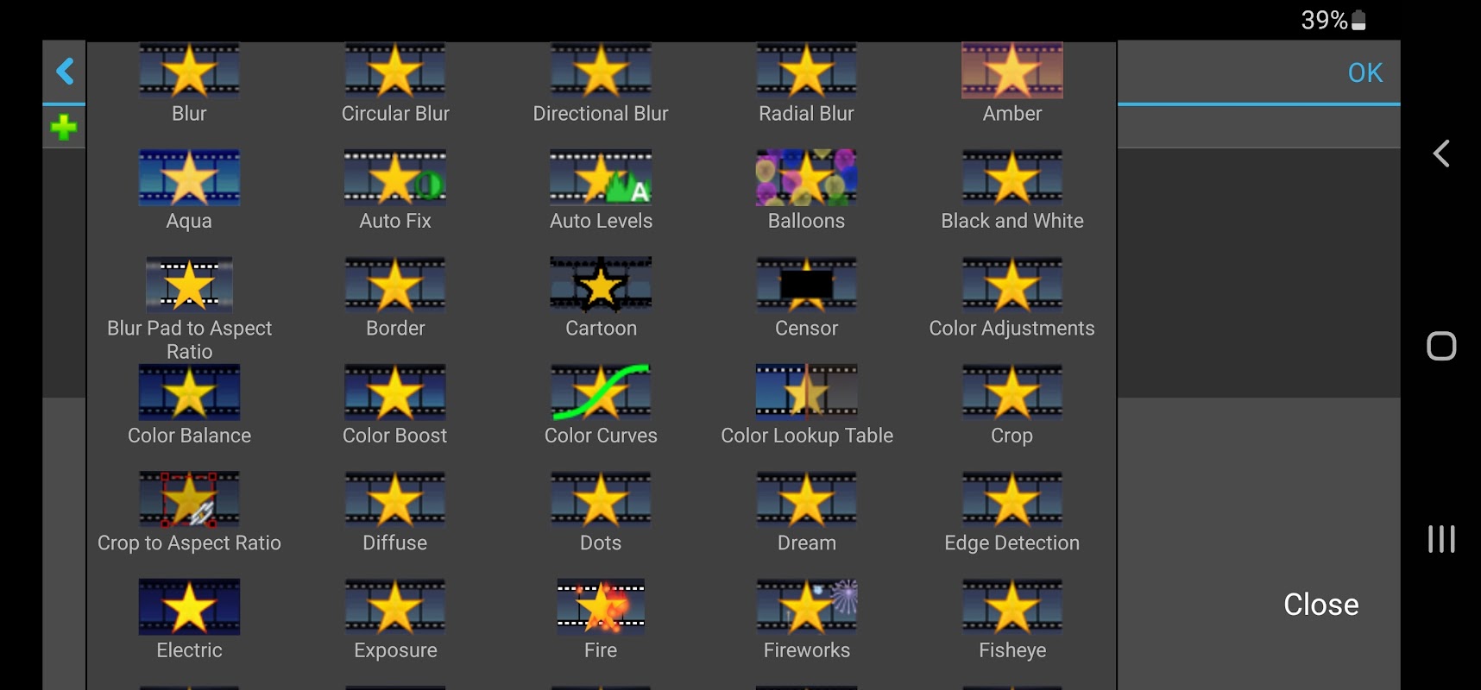Apply the Directional Blur effect
Viewport: 1481px width, 690px height.
coord(601,71)
